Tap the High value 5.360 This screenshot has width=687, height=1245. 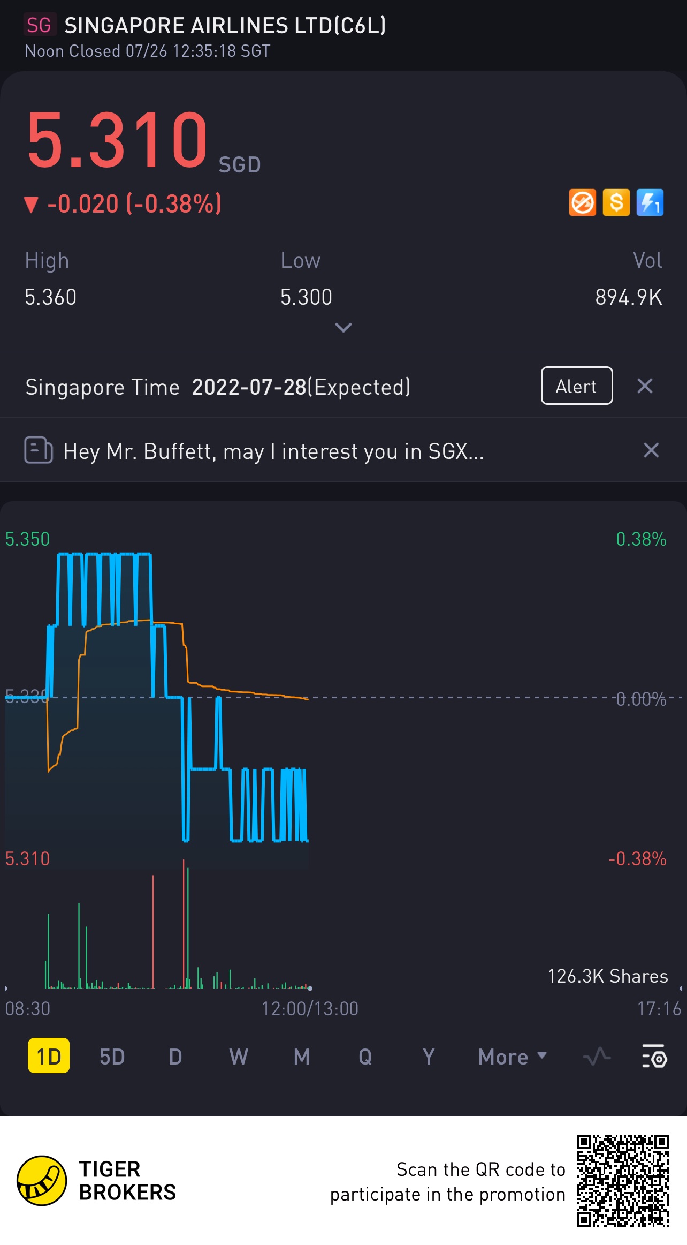pyautogui.click(x=51, y=297)
